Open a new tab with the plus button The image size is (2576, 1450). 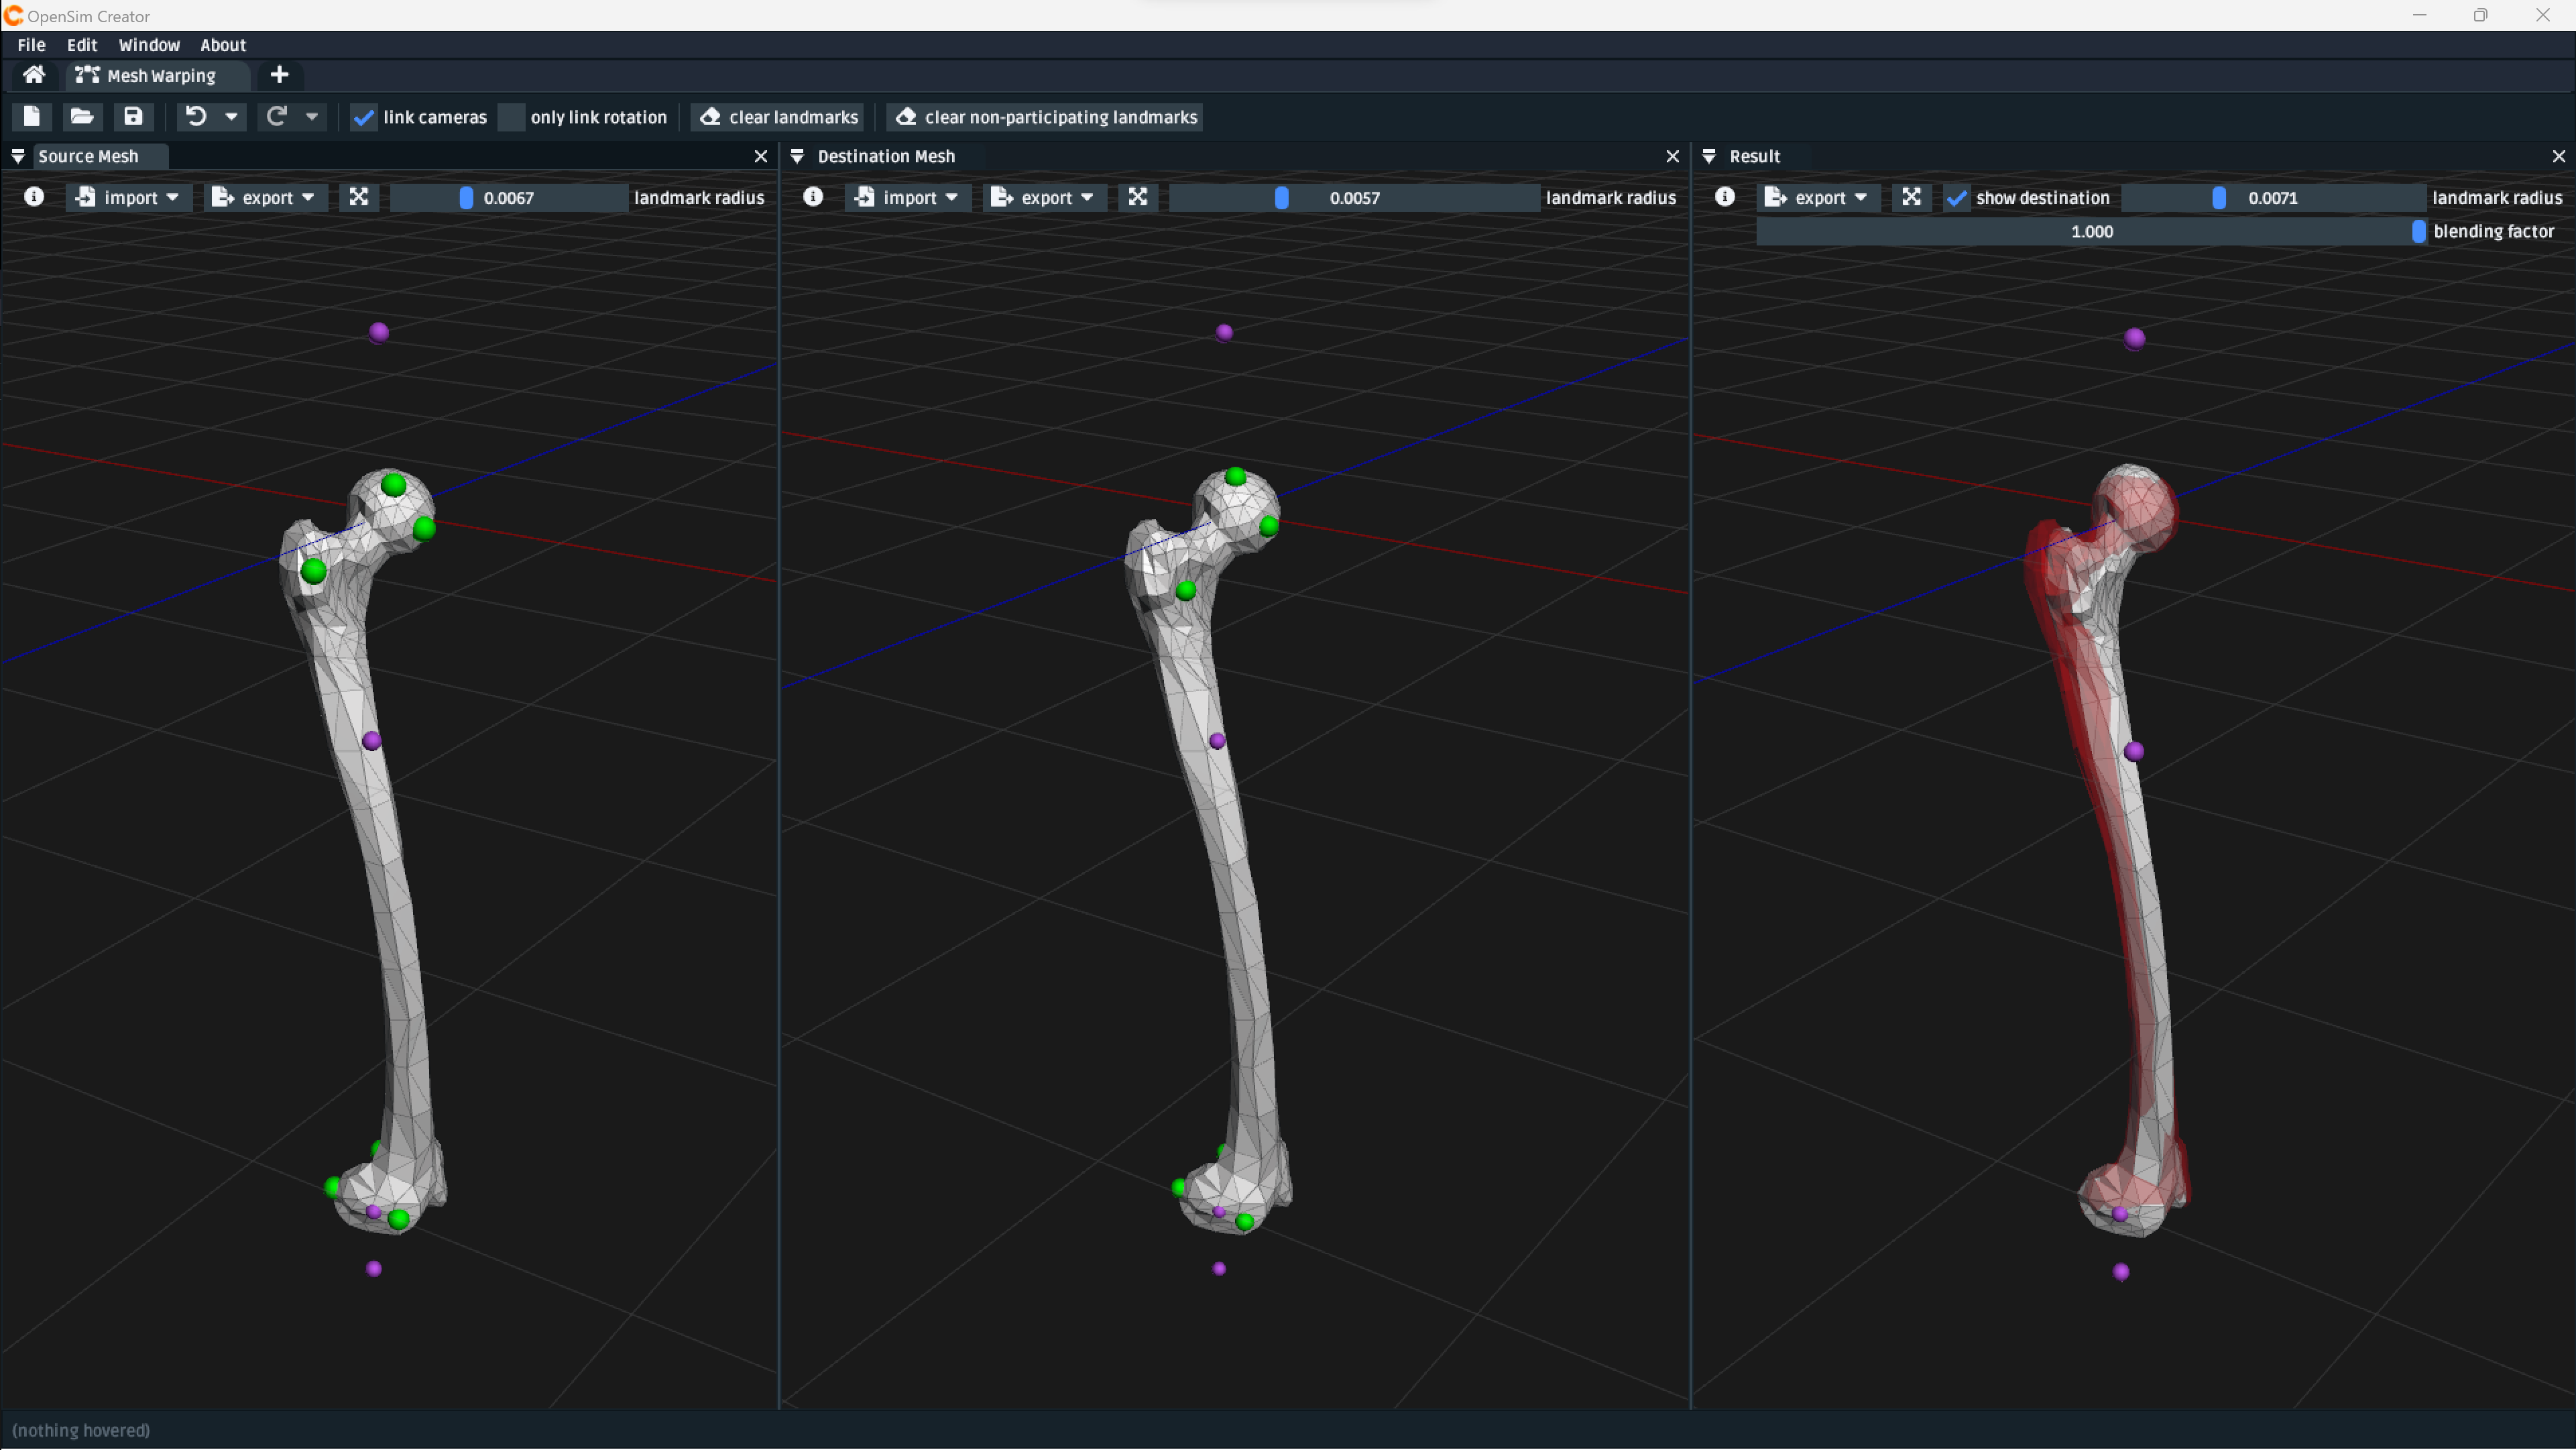(279, 75)
